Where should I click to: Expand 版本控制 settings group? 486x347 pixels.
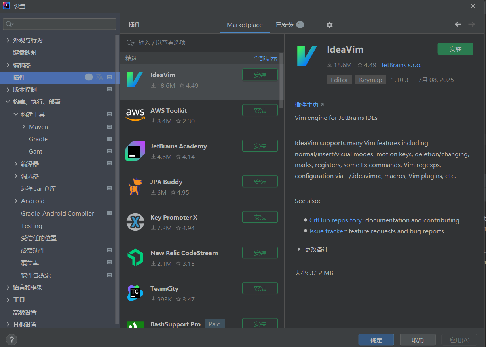(x=8, y=89)
